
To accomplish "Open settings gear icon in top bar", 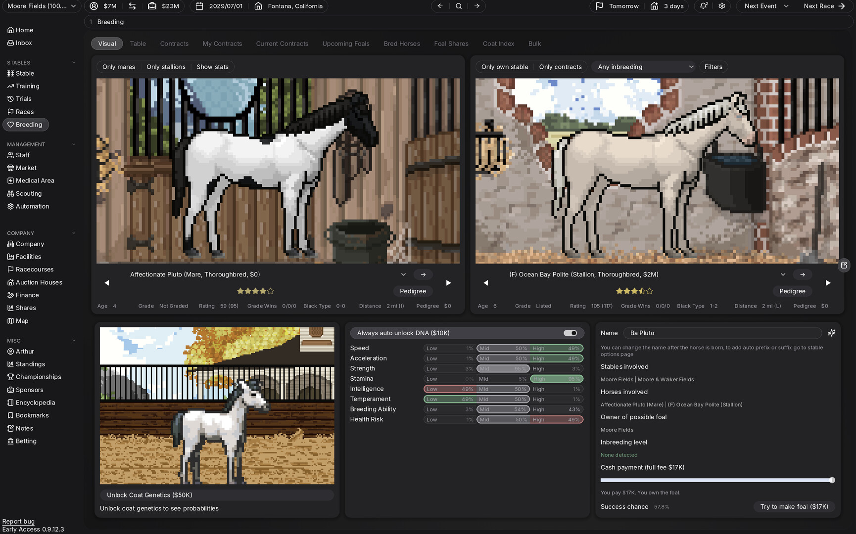I will click(722, 6).
